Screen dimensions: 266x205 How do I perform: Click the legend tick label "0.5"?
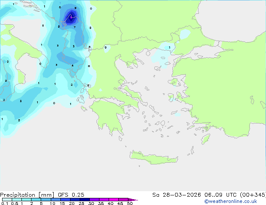(x=15, y=203)
